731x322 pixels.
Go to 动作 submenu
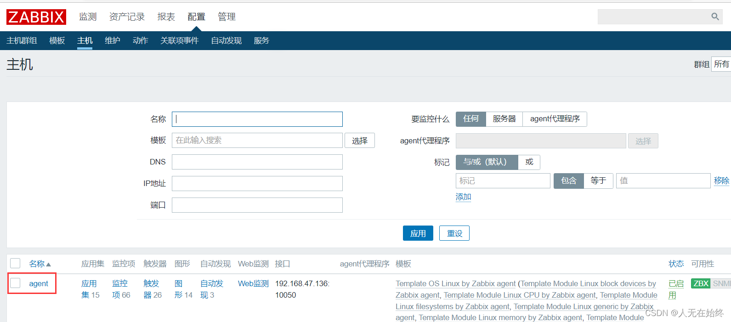coord(140,40)
